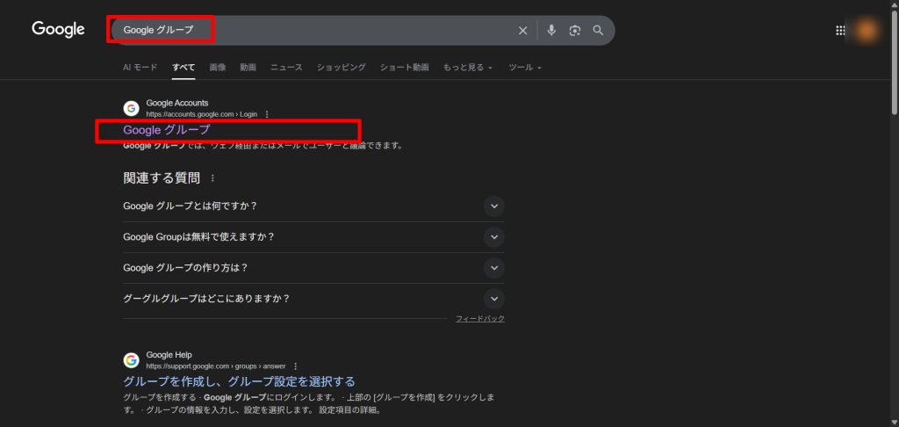Expand "Google グループとは何ですか？" question
This screenshot has width=899, height=427.
click(x=494, y=206)
